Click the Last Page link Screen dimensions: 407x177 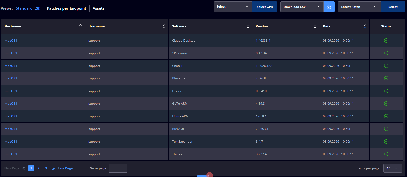pyautogui.click(x=65, y=168)
